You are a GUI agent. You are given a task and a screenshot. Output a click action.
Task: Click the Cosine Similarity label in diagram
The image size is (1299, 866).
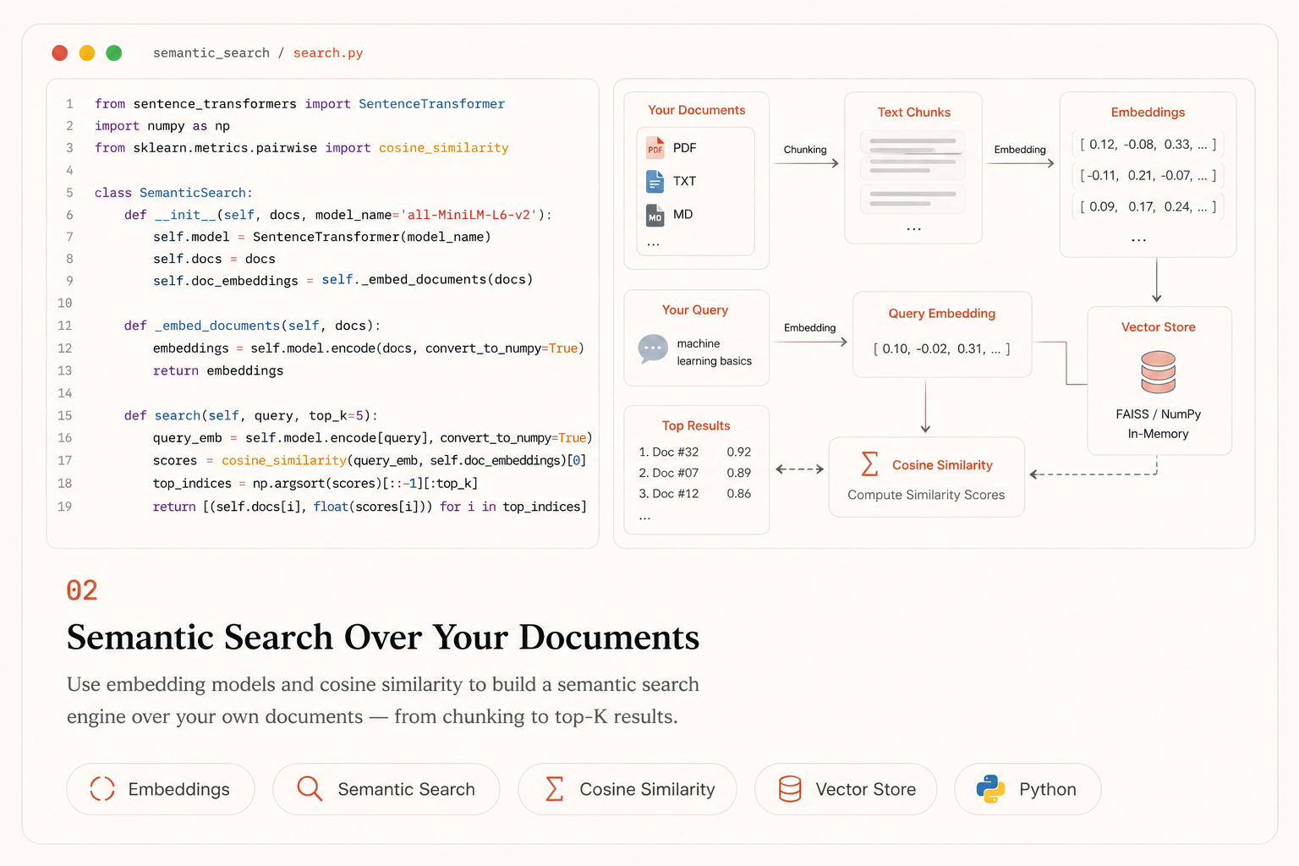942,465
